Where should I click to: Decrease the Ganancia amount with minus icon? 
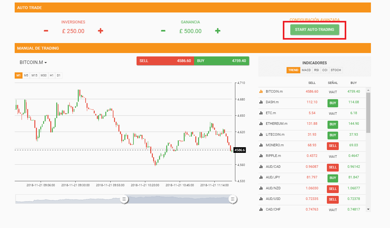[x=163, y=31]
